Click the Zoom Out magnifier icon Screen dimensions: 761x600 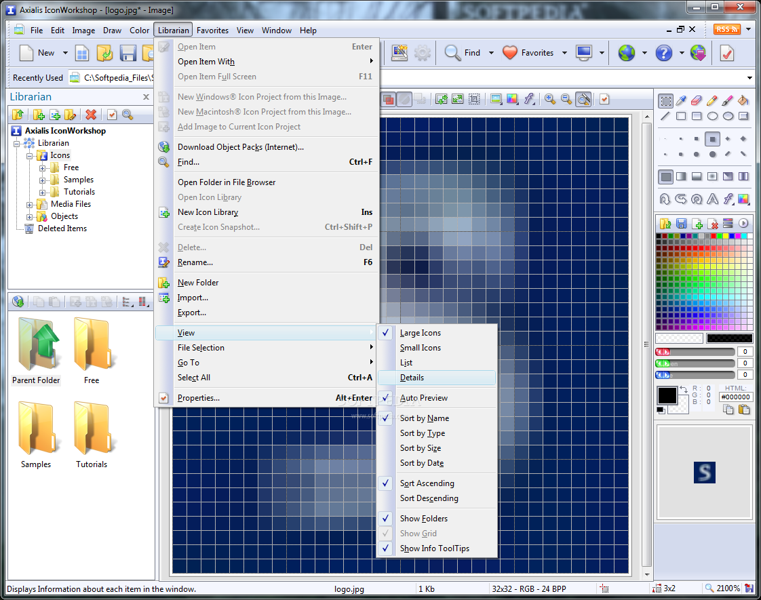coord(566,100)
